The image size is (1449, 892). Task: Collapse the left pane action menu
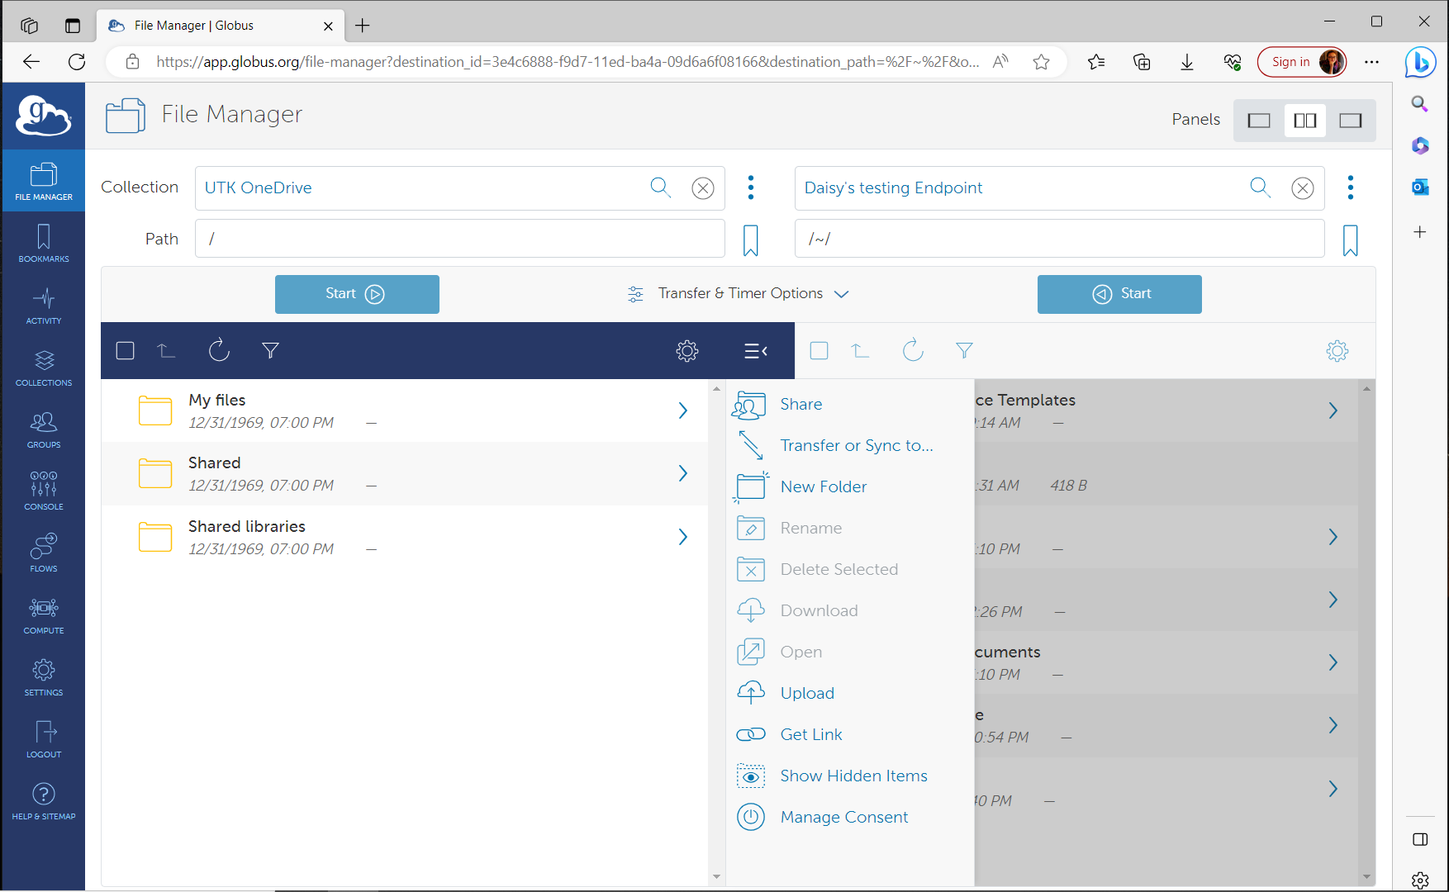755,351
